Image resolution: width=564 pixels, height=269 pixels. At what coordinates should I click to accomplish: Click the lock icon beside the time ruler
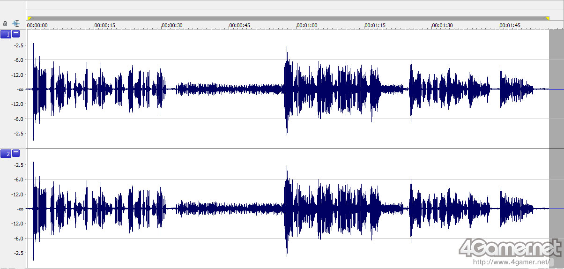coord(5,23)
